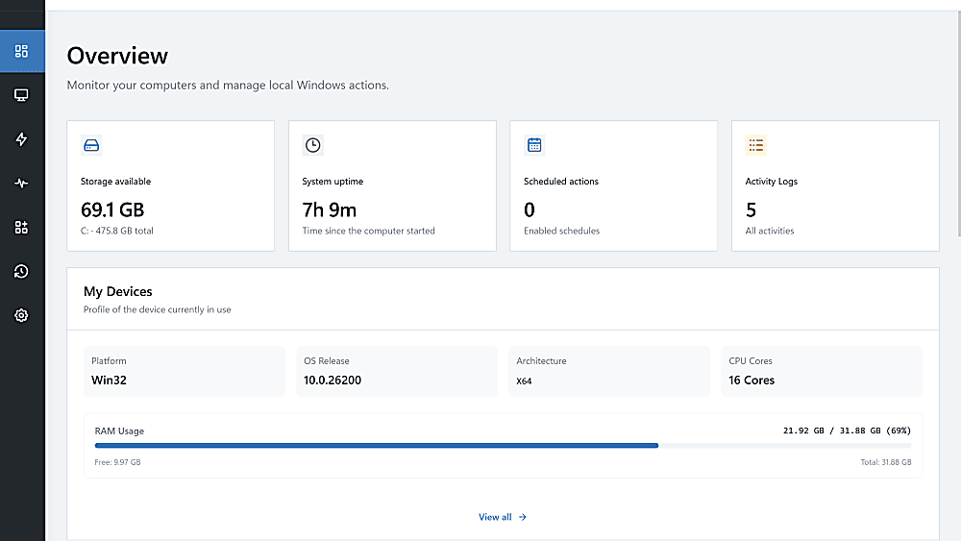Click the RAM Usage progress bar

503,446
